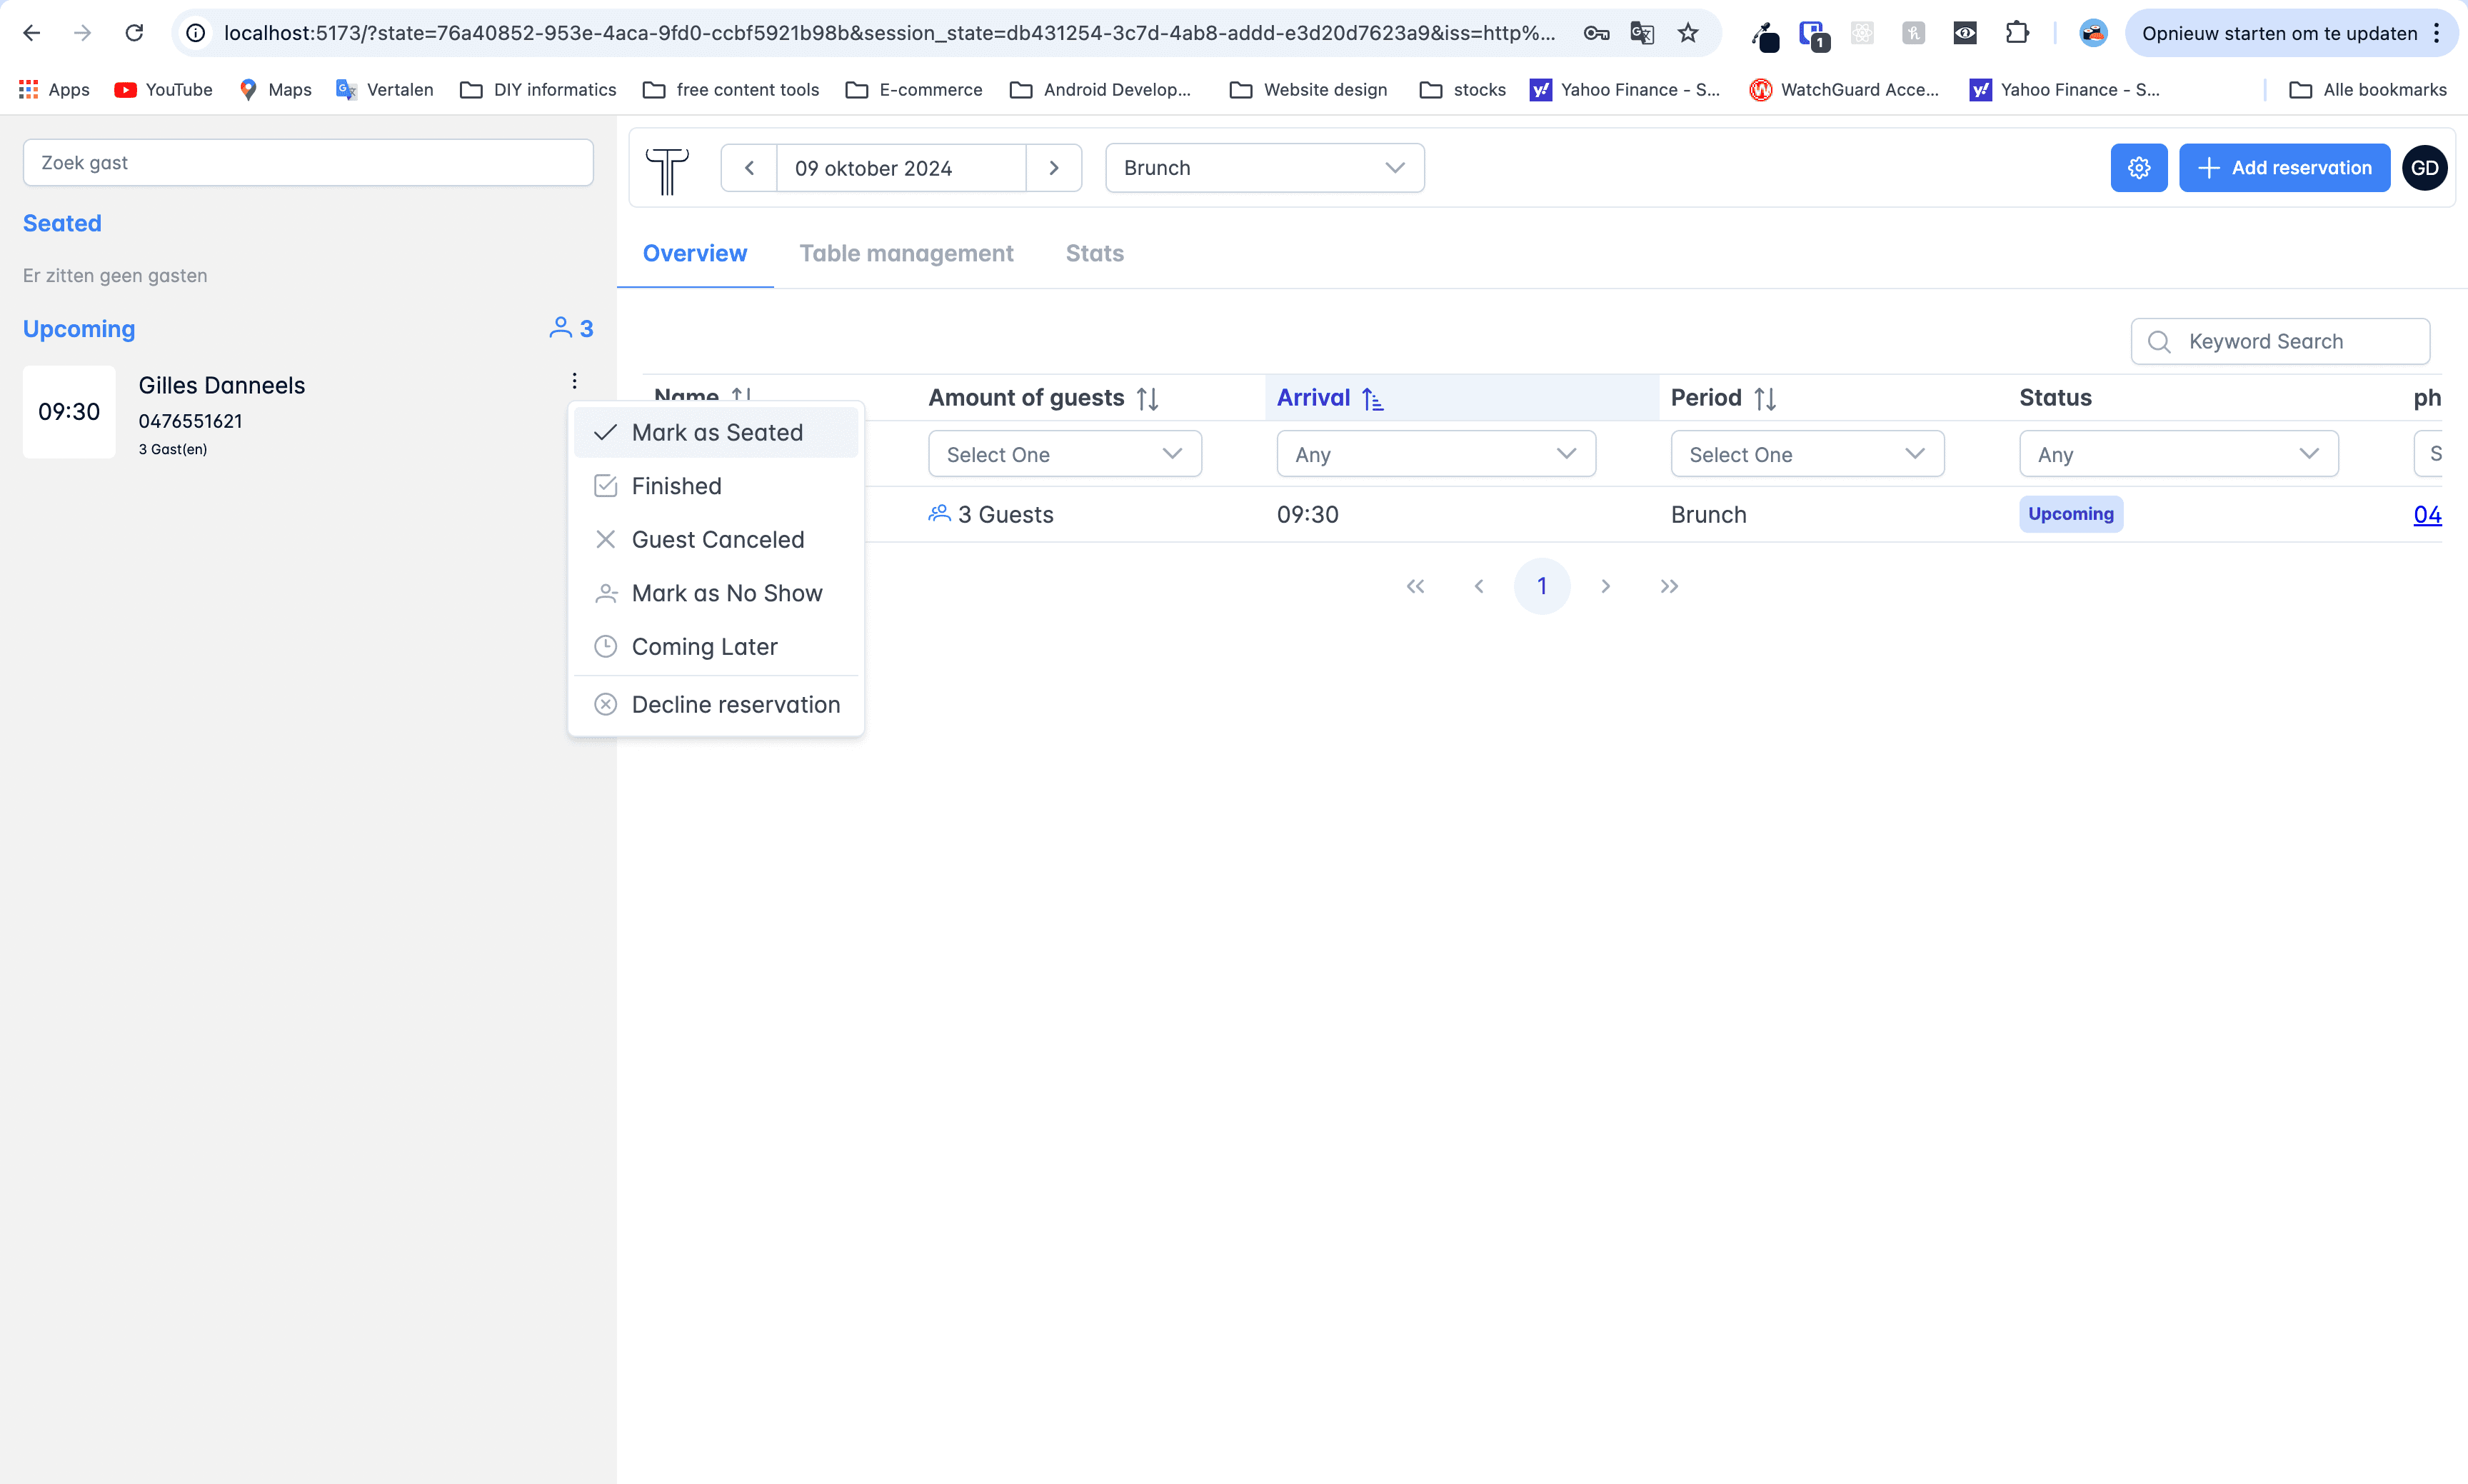
Task: Click the restaurant T logo
Action: (667, 170)
